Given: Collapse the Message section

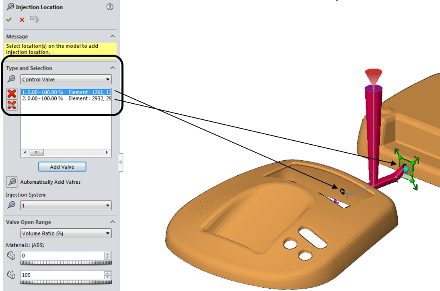Looking at the screenshot, I should [x=113, y=37].
